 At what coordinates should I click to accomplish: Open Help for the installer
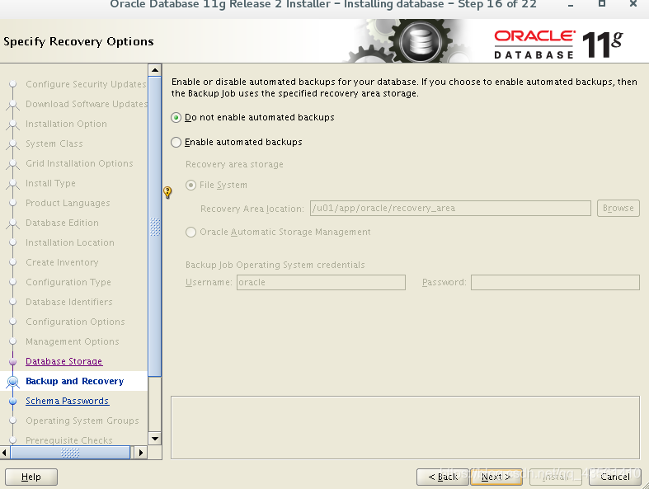pyautogui.click(x=31, y=477)
